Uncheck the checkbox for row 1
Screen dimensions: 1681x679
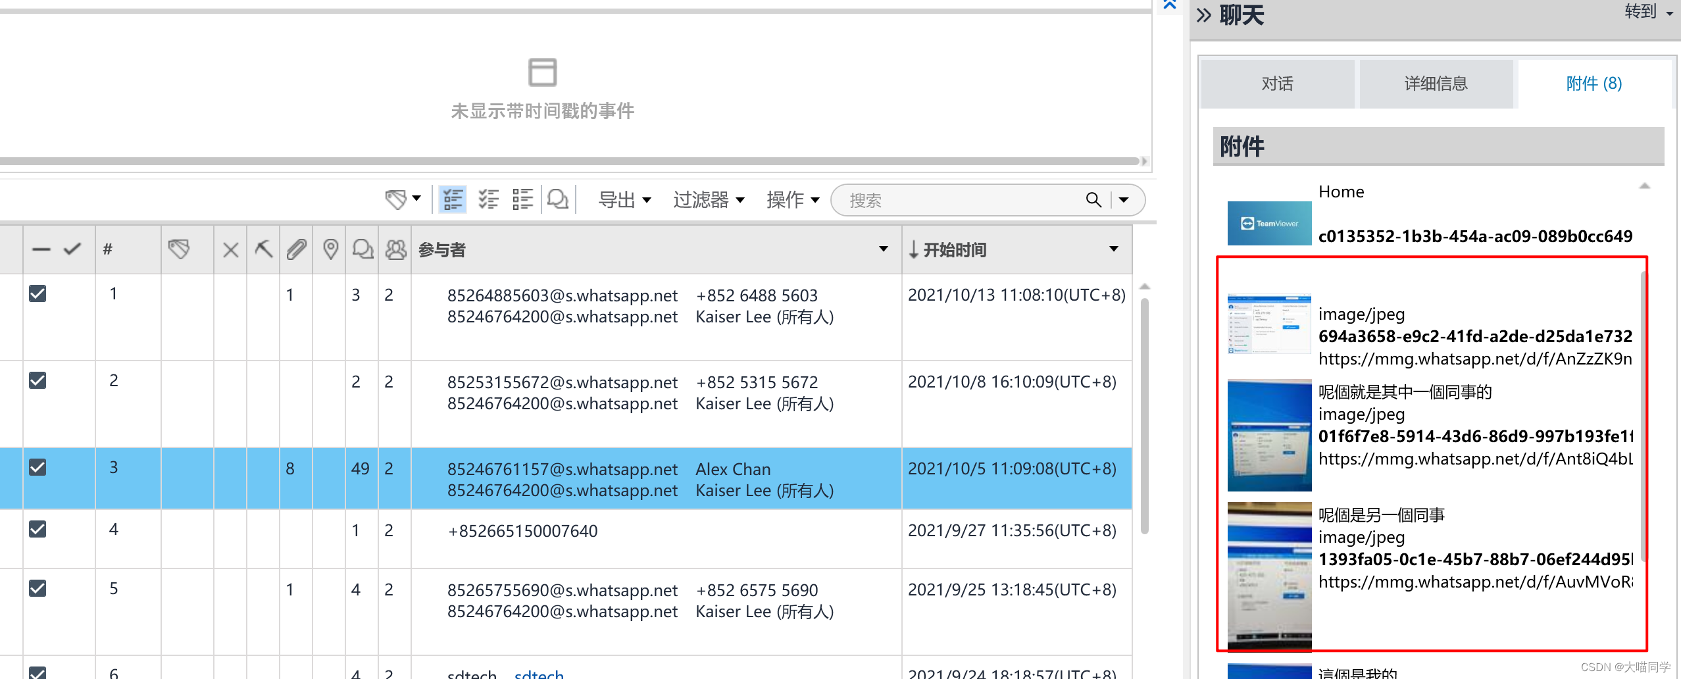coord(38,293)
